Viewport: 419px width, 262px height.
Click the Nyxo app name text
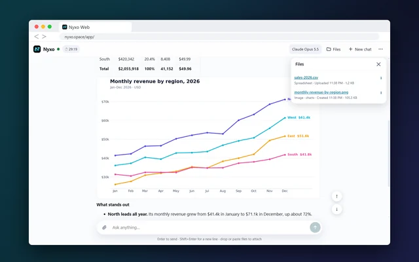pos(49,49)
